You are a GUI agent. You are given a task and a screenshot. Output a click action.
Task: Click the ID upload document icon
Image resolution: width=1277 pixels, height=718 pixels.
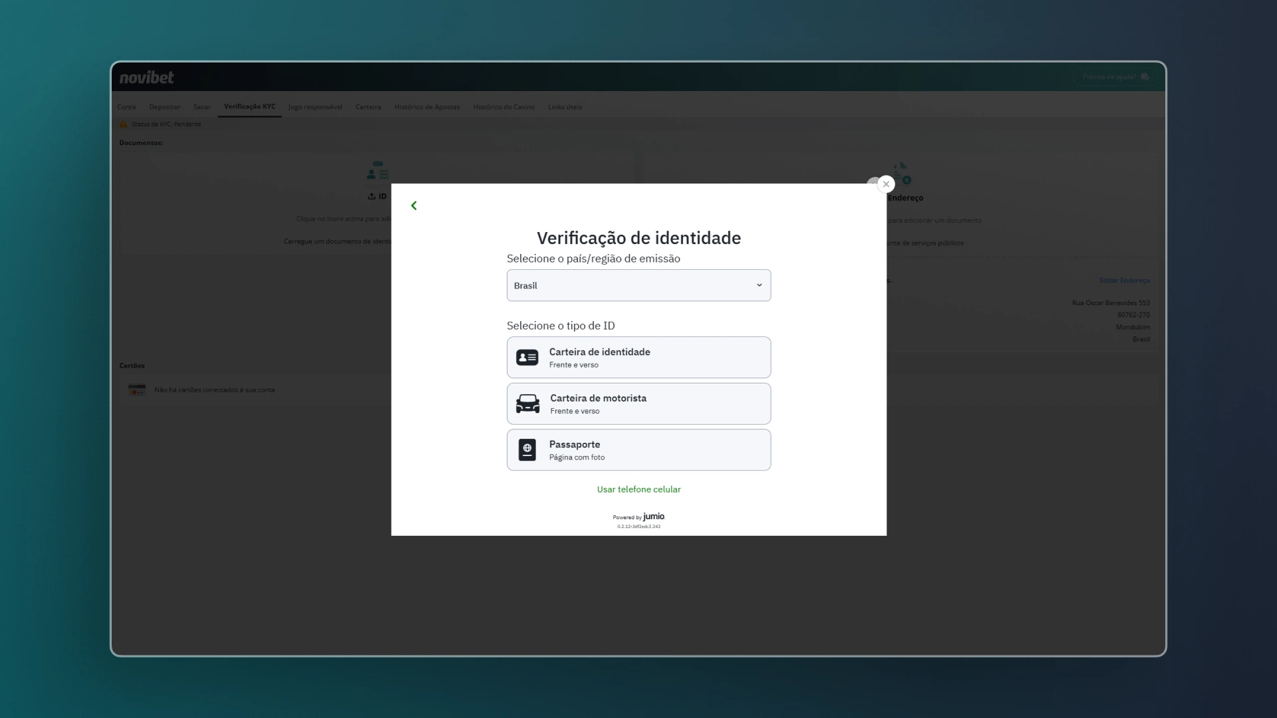coord(377,172)
